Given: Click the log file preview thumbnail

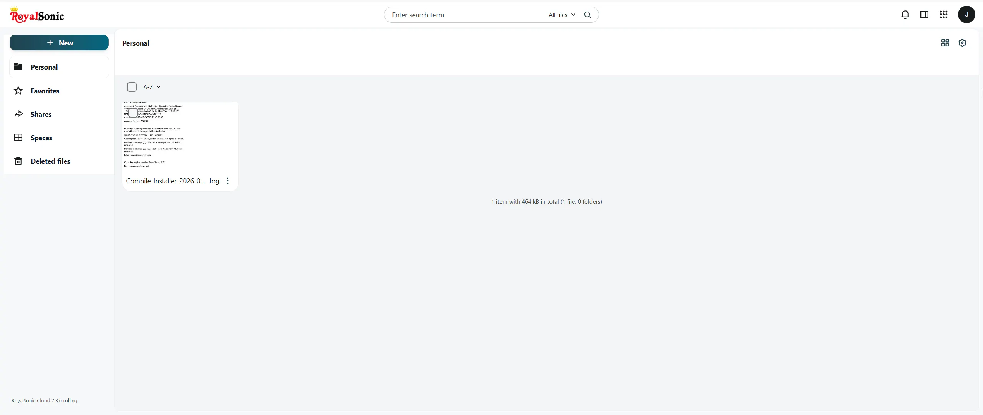Looking at the screenshot, I should 180,136.
